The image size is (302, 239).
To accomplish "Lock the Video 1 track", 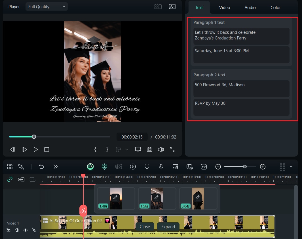I will (9, 230).
